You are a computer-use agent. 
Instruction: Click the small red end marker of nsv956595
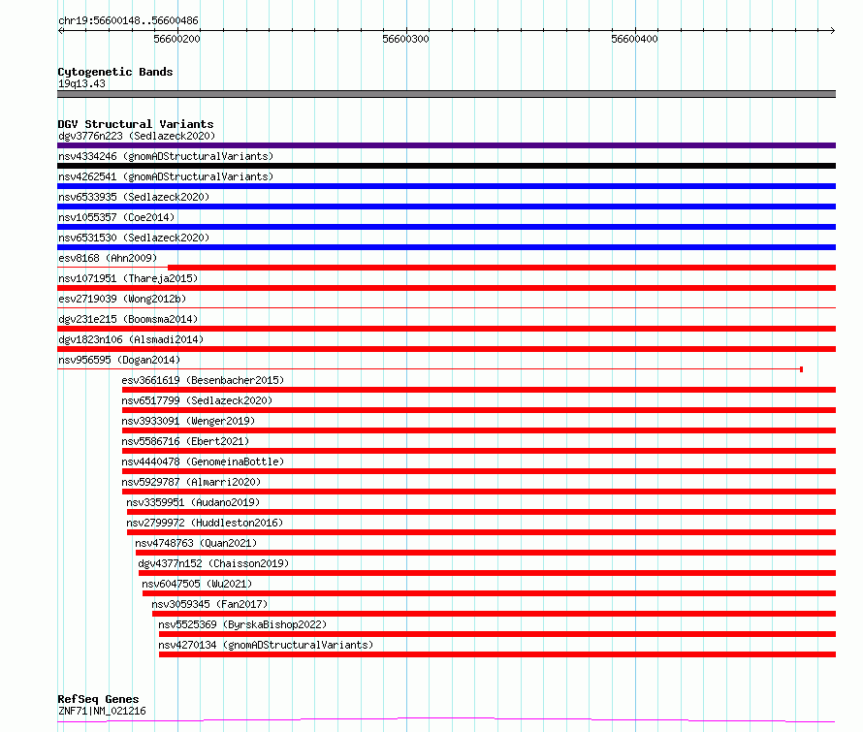pyautogui.click(x=801, y=369)
